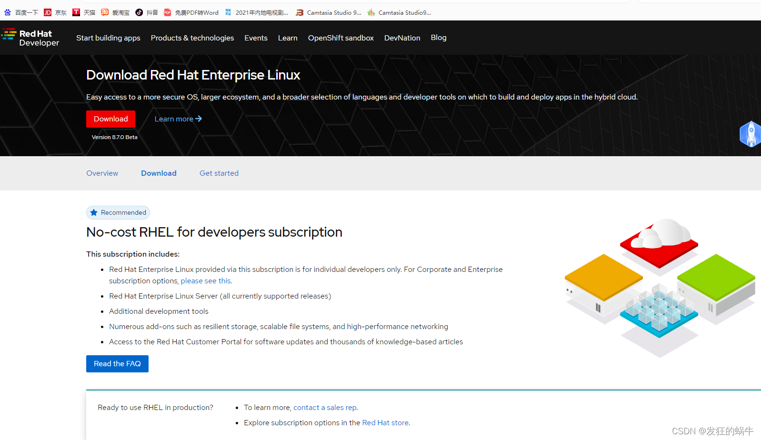
Task: Open Products & technologies menu
Action: (x=192, y=38)
